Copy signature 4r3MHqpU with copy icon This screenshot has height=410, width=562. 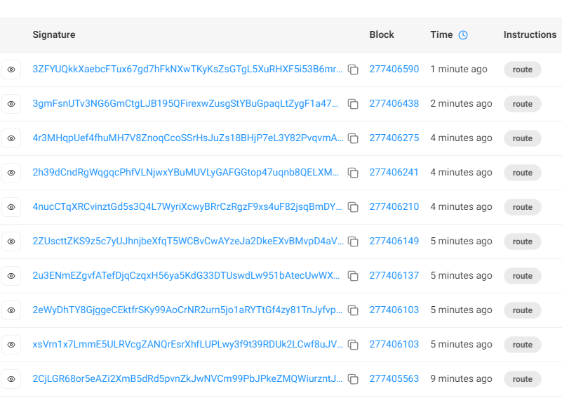(353, 138)
